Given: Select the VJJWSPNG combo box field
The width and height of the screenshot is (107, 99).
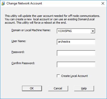Looking at the screenshot, I should tap(76, 31).
